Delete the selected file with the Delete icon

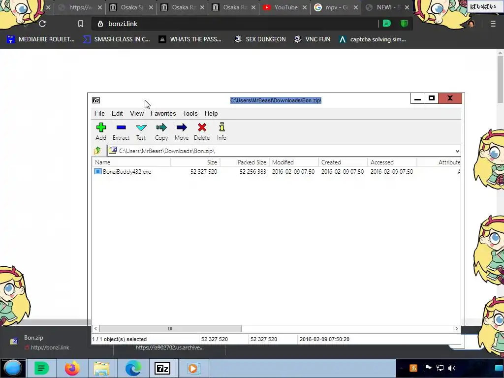click(202, 131)
